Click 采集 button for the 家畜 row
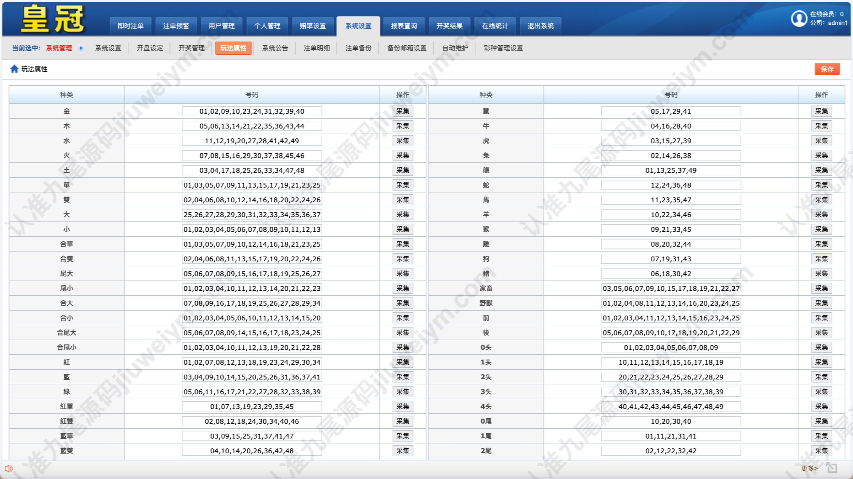 821,288
